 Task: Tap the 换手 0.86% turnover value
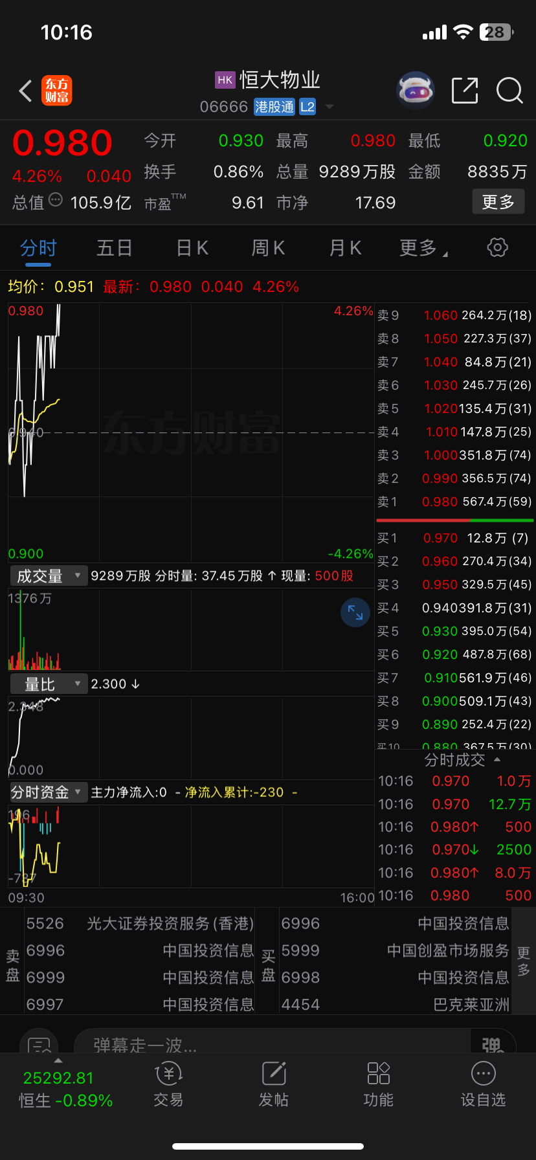[x=238, y=172]
